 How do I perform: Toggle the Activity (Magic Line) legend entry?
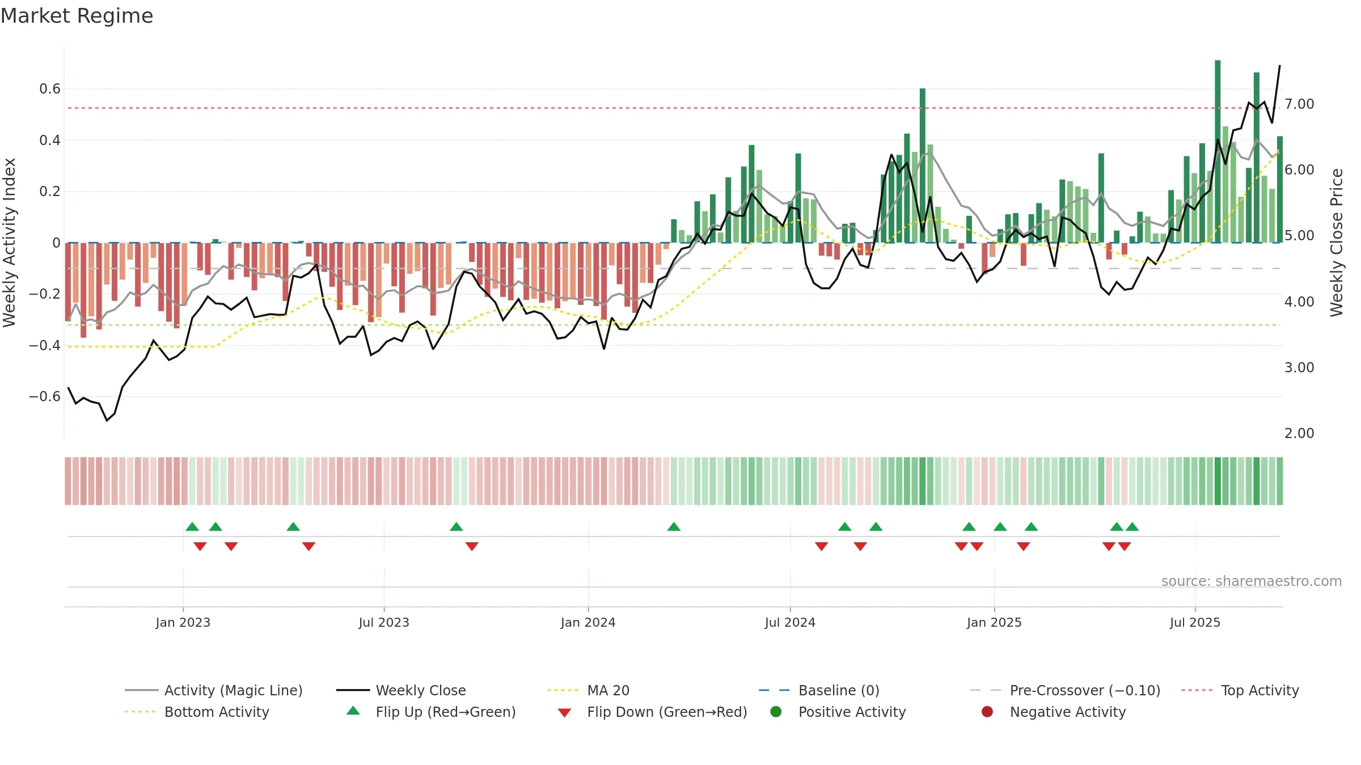coord(214,690)
